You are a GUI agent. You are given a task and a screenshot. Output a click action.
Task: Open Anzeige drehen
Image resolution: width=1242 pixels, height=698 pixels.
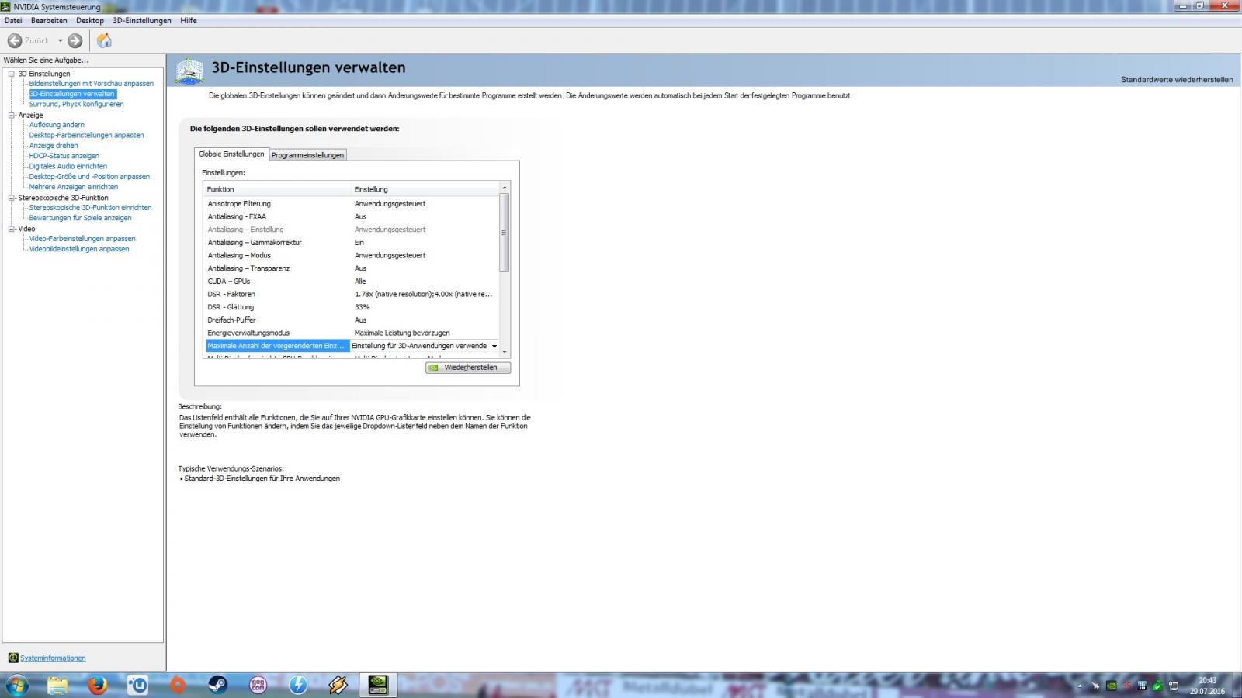click(54, 146)
